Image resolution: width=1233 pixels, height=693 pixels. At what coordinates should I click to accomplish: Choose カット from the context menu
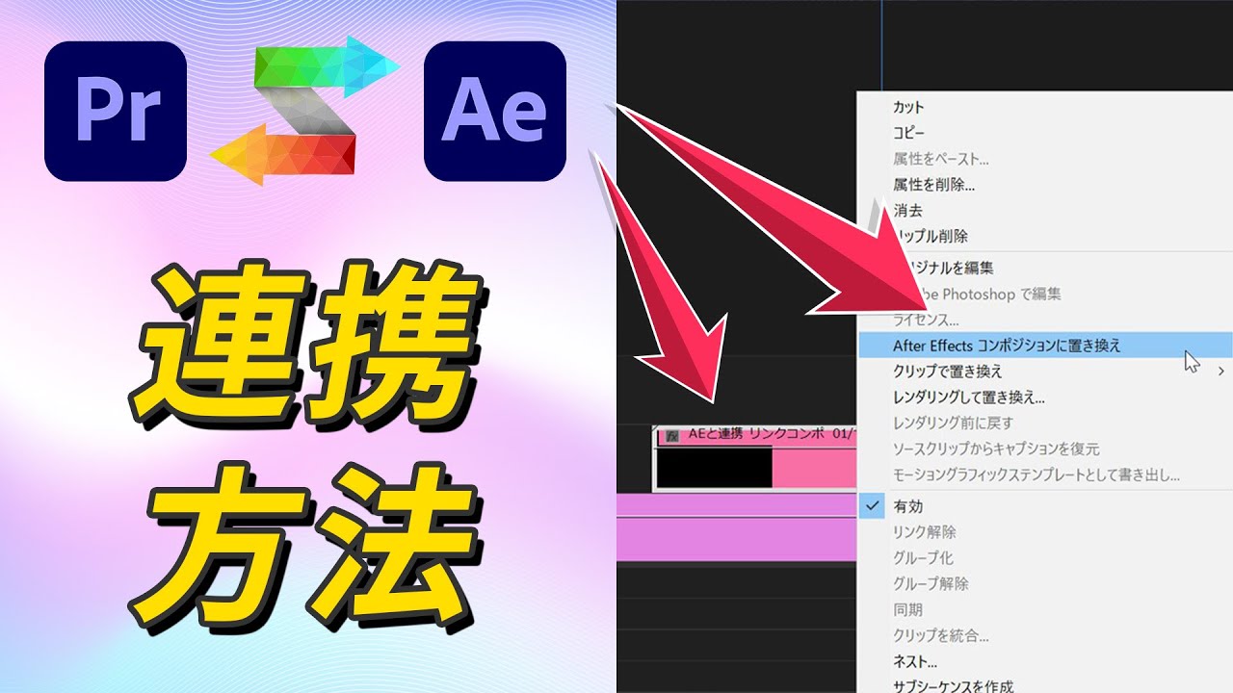908,107
